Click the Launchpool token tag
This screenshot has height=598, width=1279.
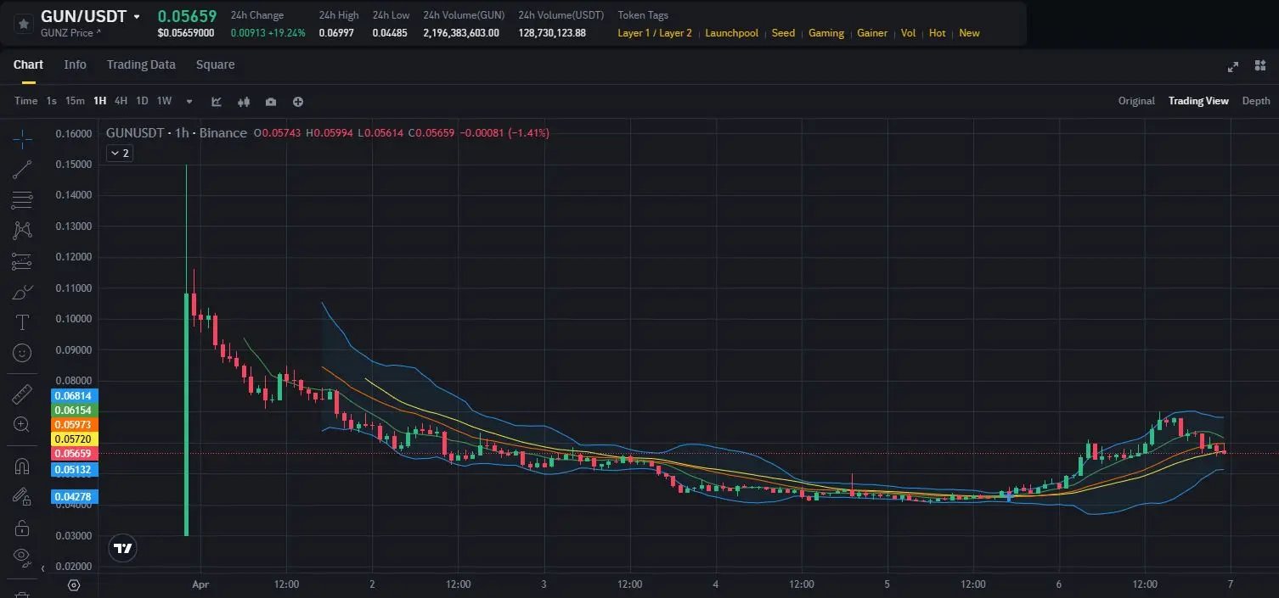click(731, 33)
